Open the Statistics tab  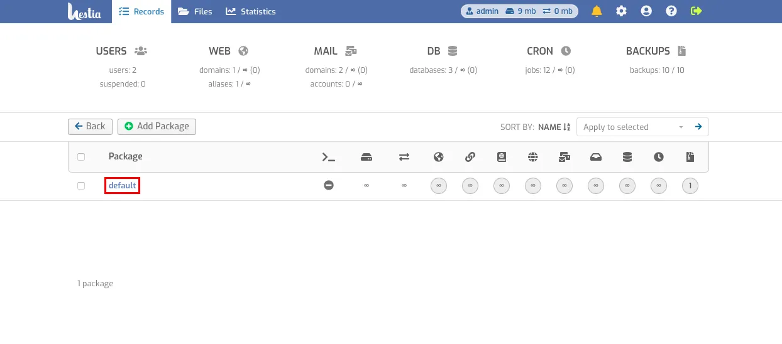point(251,11)
